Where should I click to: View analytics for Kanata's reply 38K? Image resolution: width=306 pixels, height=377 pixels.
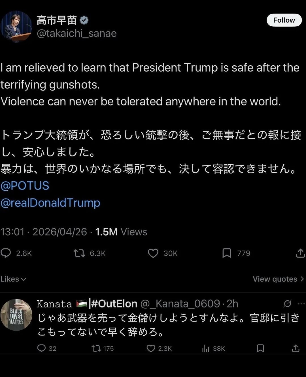206,348
